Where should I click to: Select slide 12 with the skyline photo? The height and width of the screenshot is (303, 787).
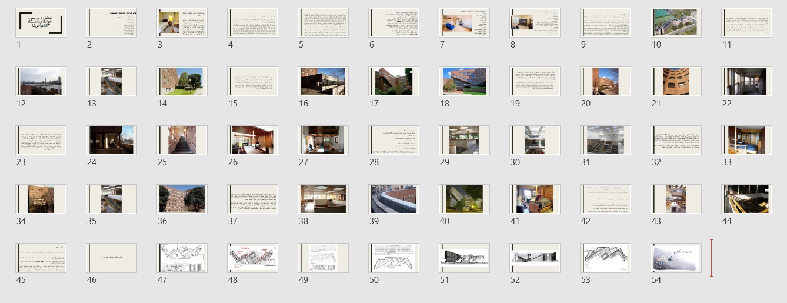(41, 81)
